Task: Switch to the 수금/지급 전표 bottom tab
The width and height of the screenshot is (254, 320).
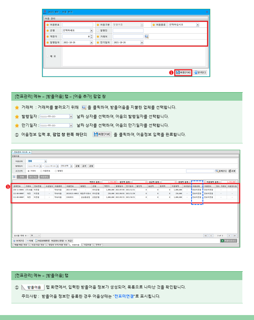Action: click(37, 244)
